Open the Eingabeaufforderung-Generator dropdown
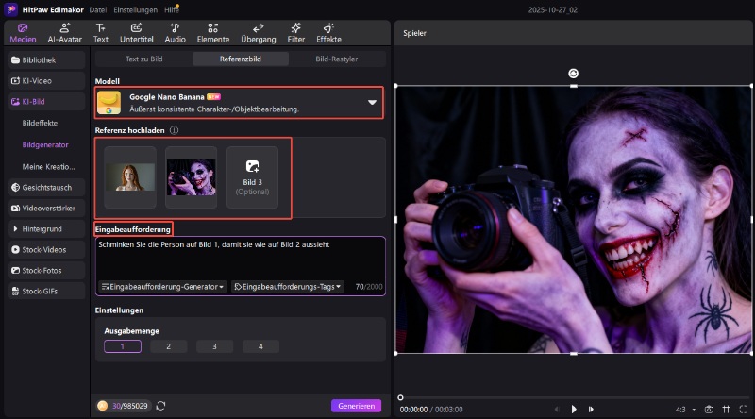 click(x=163, y=286)
